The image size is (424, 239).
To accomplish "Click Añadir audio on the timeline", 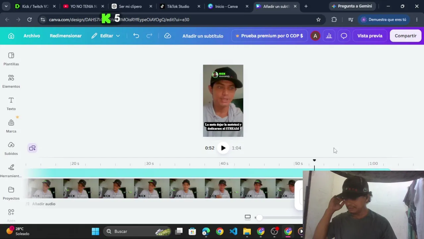I will tap(44, 204).
